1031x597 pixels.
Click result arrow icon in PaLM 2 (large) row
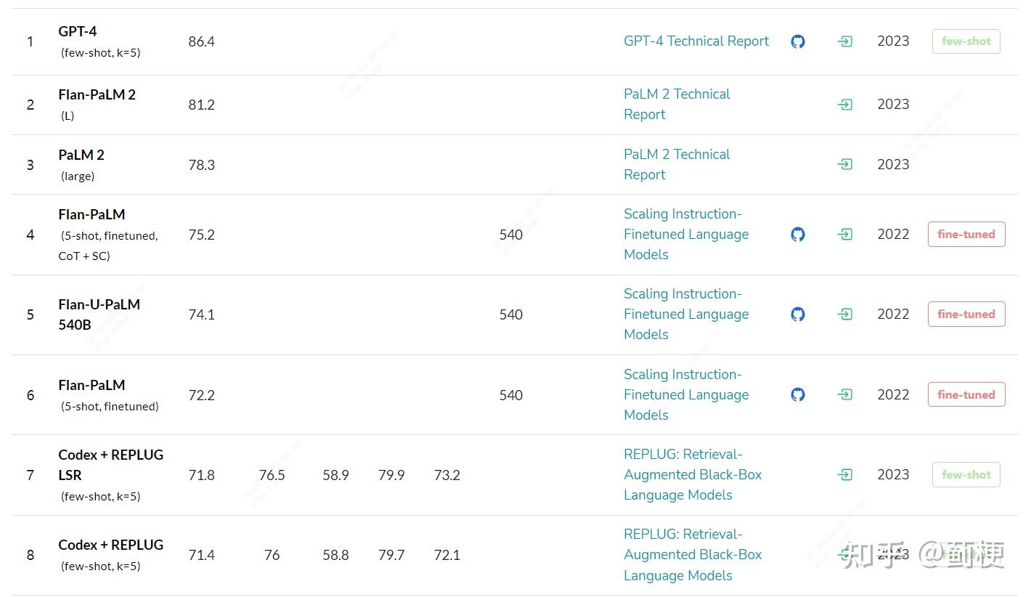pos(844,165)
